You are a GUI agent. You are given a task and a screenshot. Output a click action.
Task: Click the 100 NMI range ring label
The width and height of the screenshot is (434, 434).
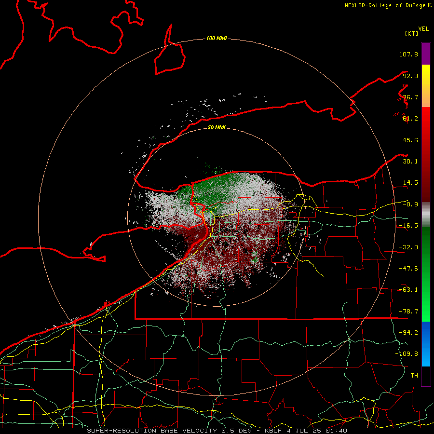click(x=217, y=38)
